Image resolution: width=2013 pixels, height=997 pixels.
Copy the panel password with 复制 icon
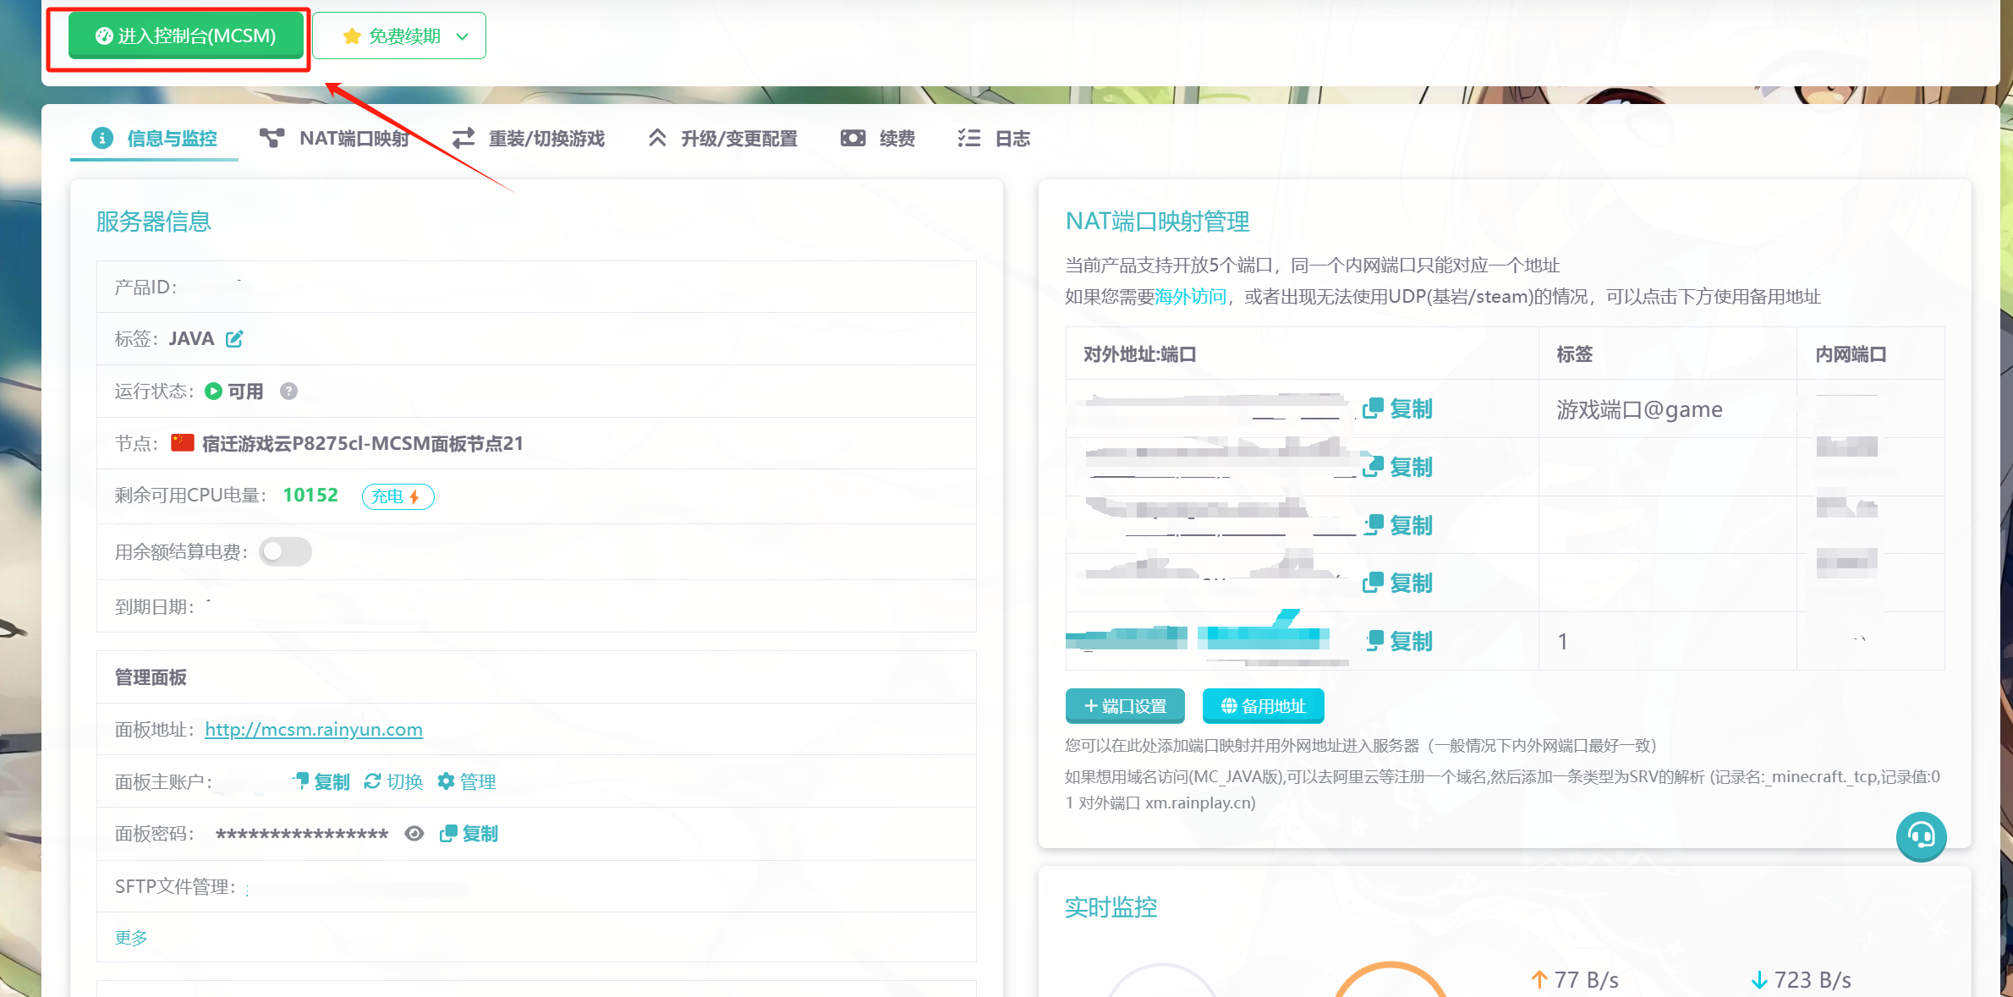point(448,834)
